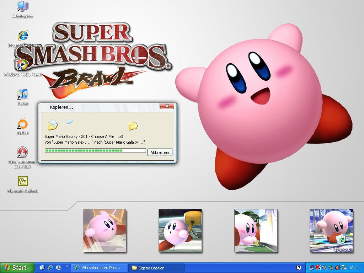364x273 pixels.
Task: Click the Safely Remove Hardware tray icon
Action: pyautogui.click(x=331, y=268)
